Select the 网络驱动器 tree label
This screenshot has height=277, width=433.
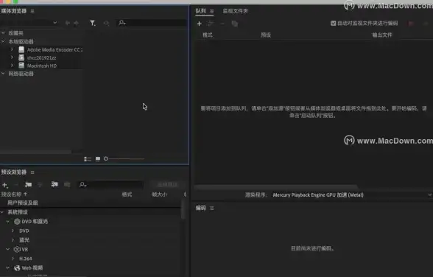[x=21, y=74]
